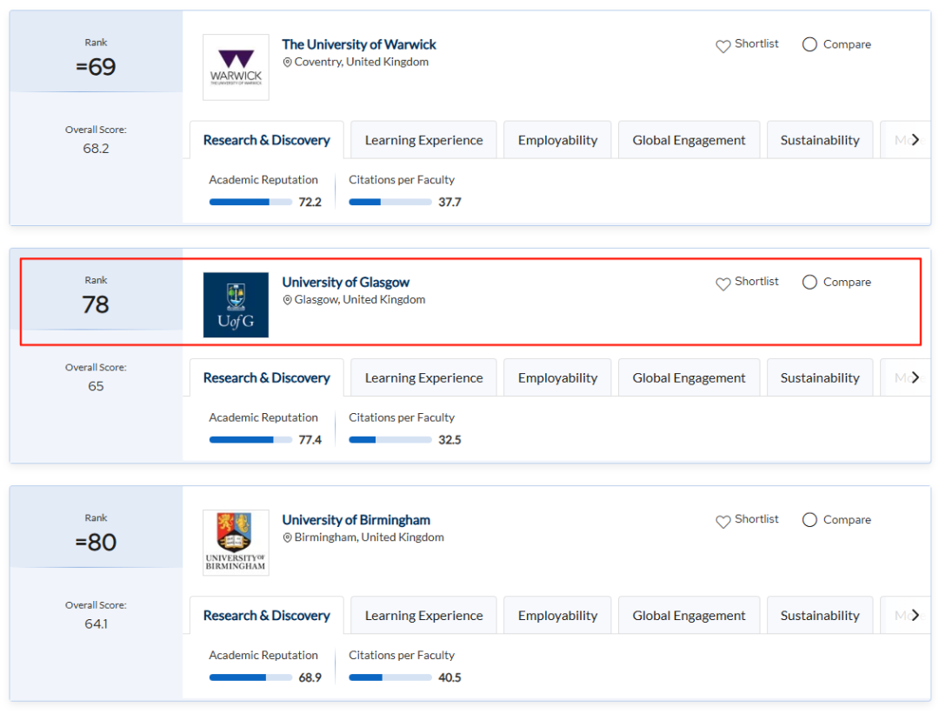Image resolution: width=939 pixels, height=714 pixels.
Task: Click Shortlist label for Birmingham
Action: click(x=756, y=519)
